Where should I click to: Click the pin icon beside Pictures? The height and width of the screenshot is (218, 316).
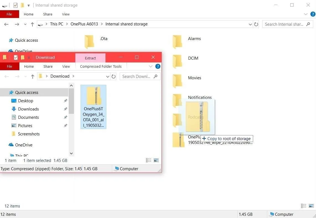click(x=65, y=125)
